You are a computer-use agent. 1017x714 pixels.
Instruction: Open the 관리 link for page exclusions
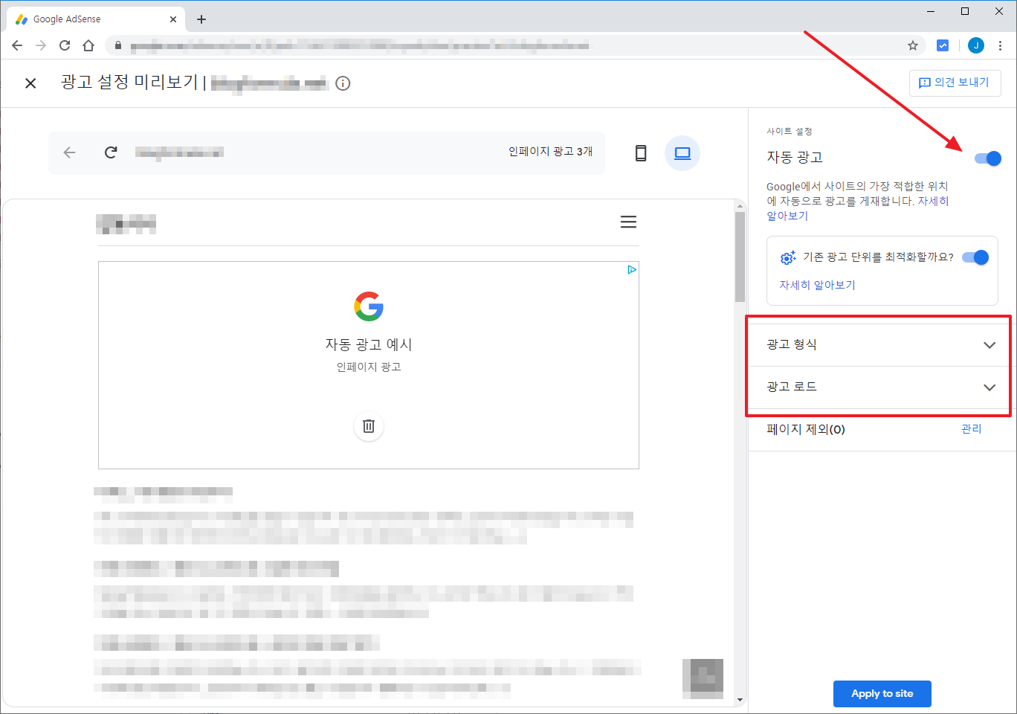point(971,428)
